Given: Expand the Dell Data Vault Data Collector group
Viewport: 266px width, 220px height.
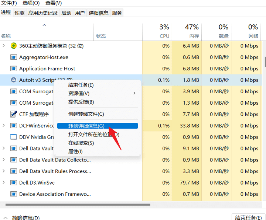Looking at the screenshot, I should point(4,160).
